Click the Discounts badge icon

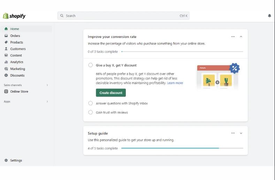click(x=6, y=75)
